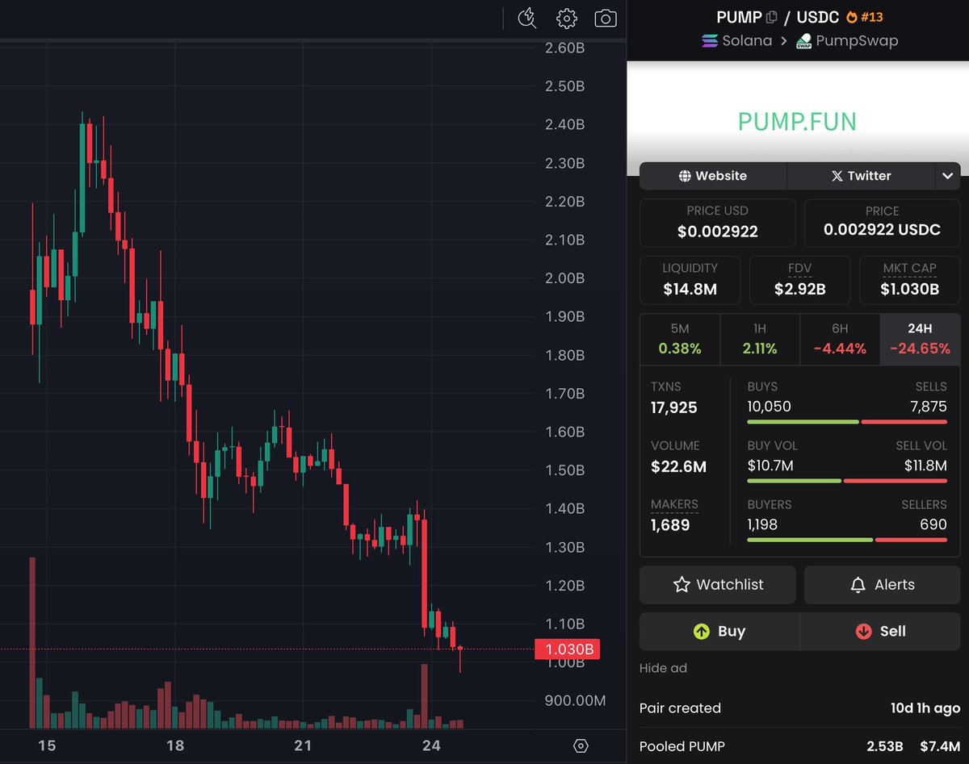
Task: Select the 24H timeframe tab
Action: click(920, 340)
